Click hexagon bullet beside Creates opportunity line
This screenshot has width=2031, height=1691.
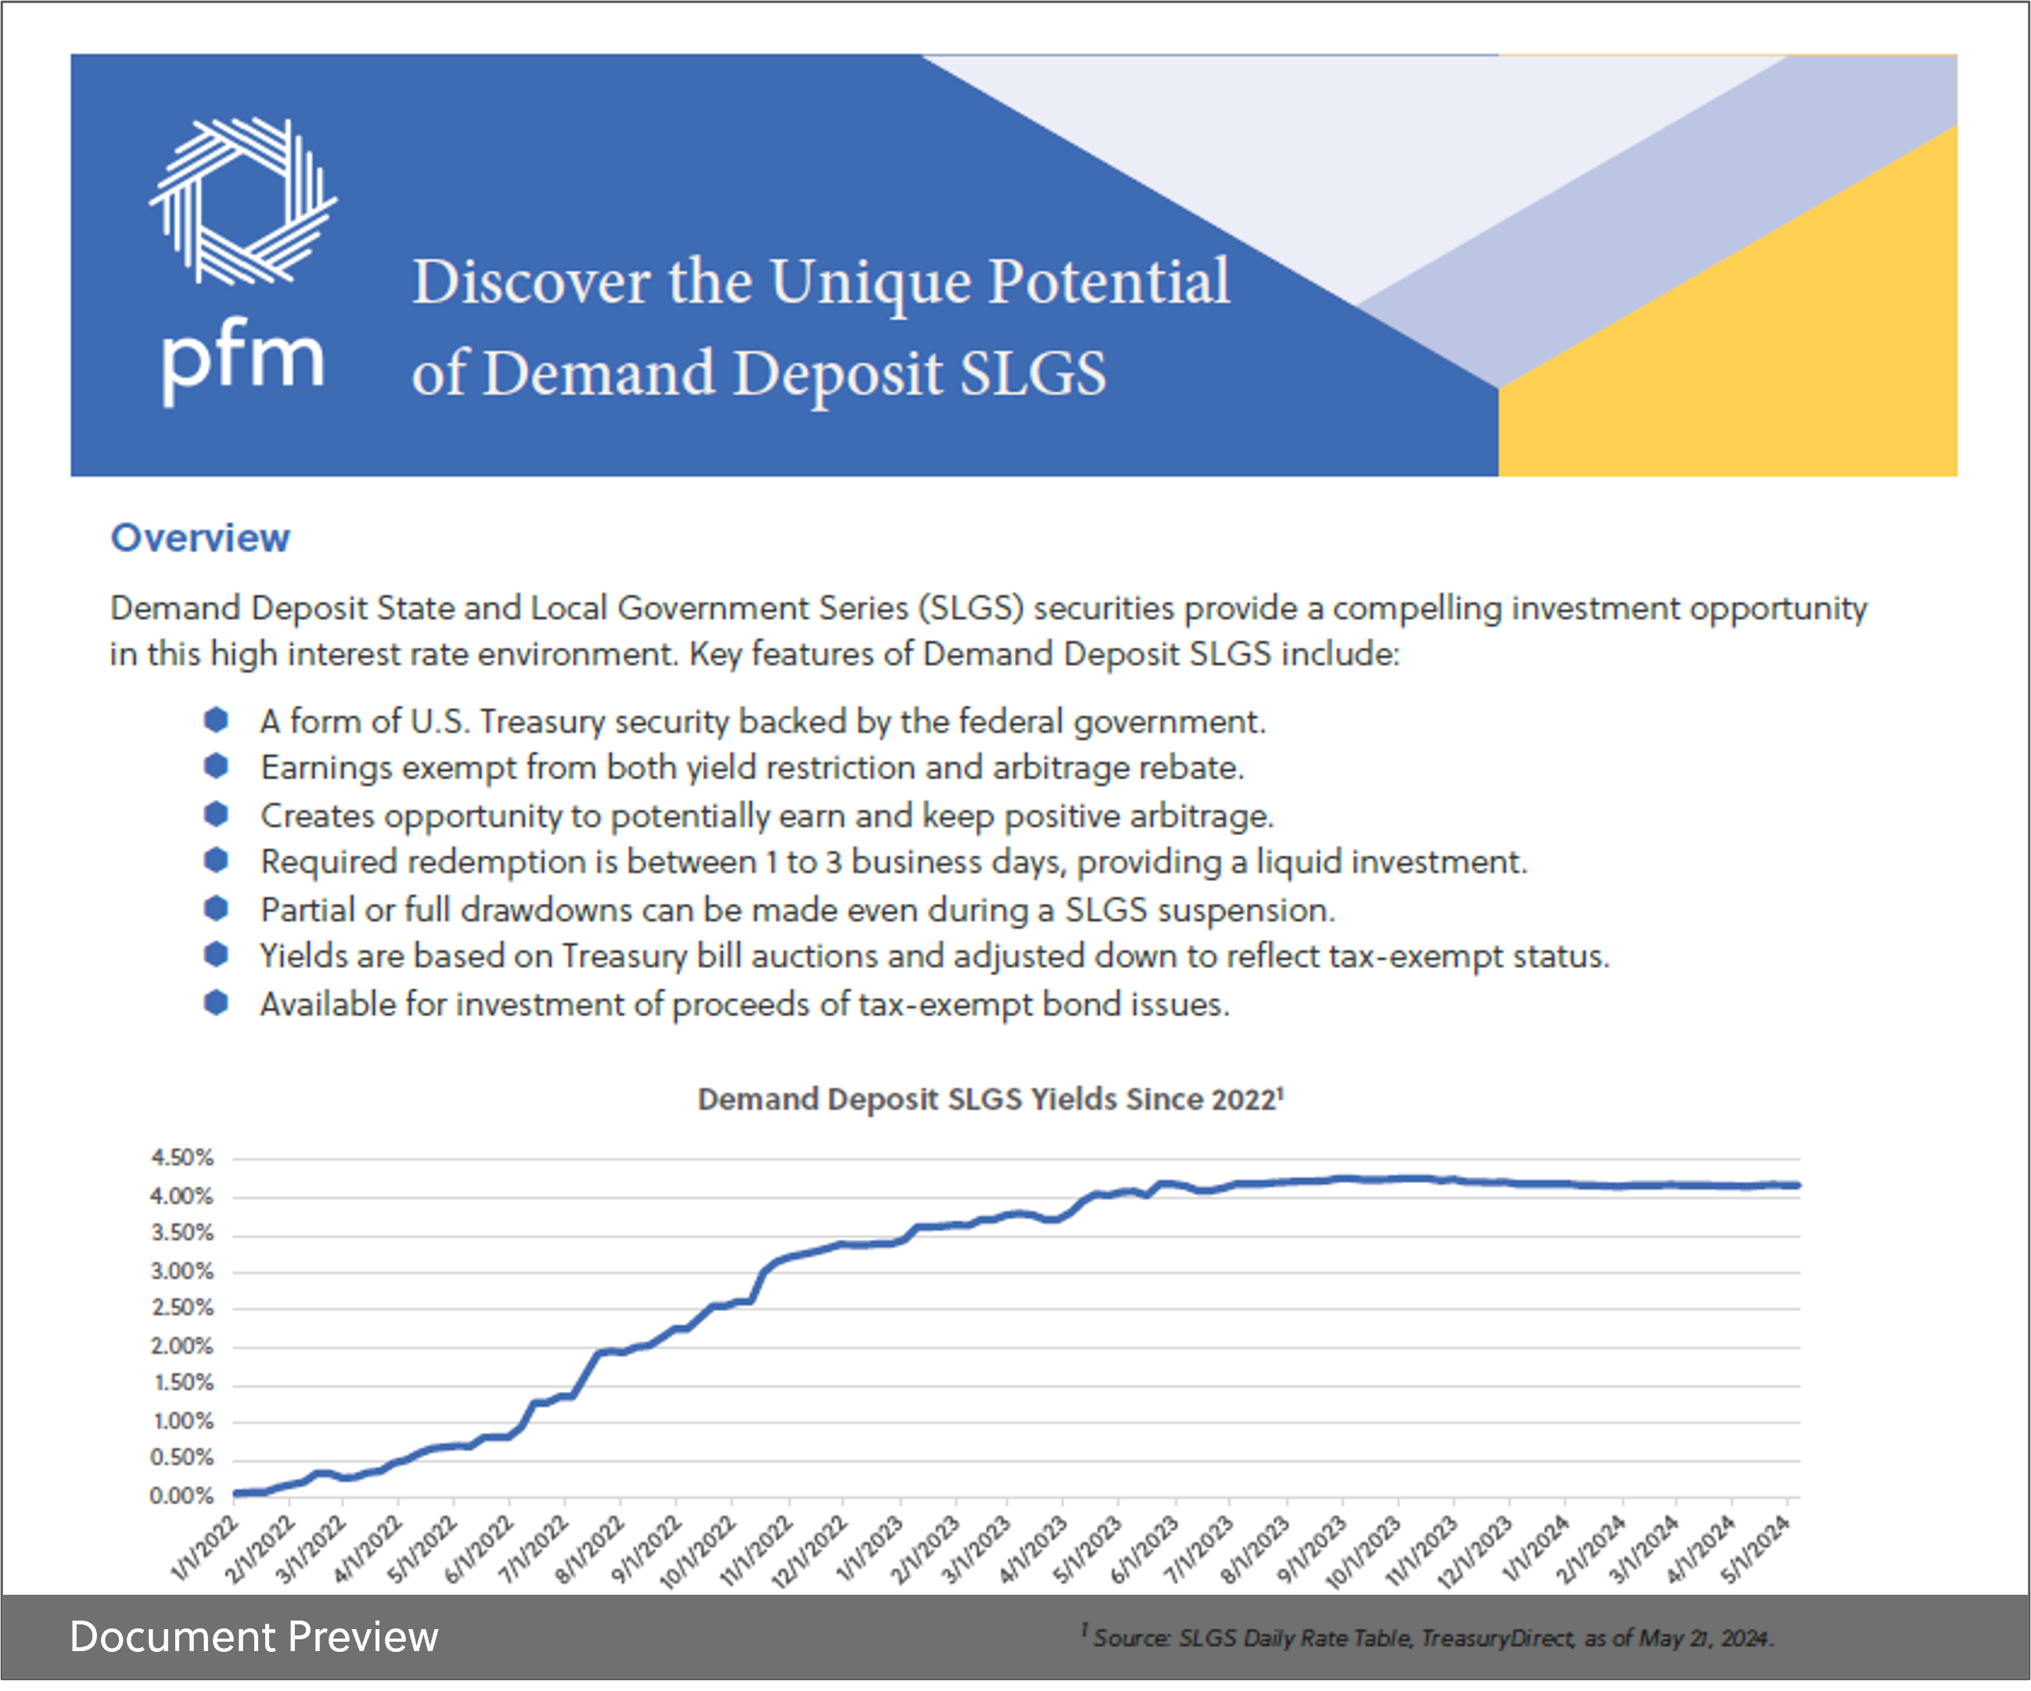point(216,815)
